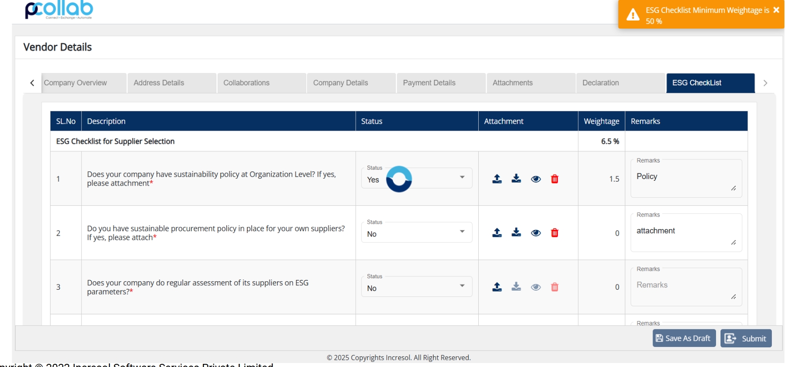The image size is (788, 367).
Task: Upload attachment for sustainability policy row 1
Action: click(497, 179)
